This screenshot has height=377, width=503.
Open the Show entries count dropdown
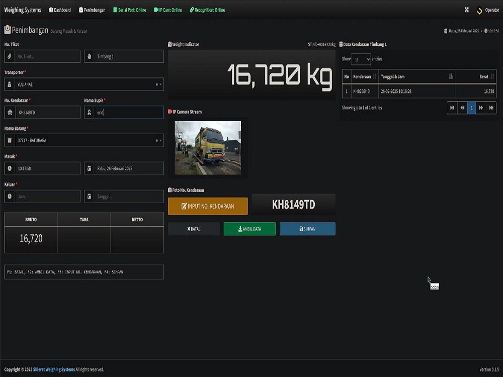coord(361,59)
